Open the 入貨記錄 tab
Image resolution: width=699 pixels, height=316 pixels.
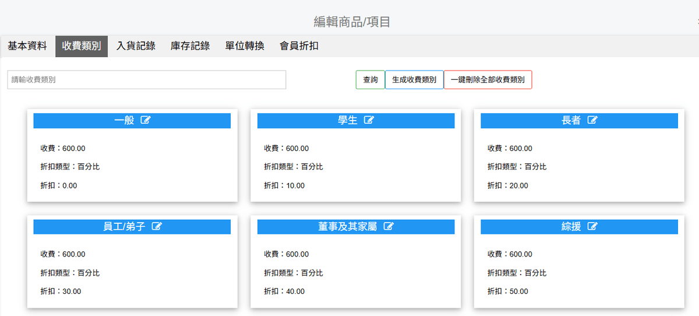136,46
